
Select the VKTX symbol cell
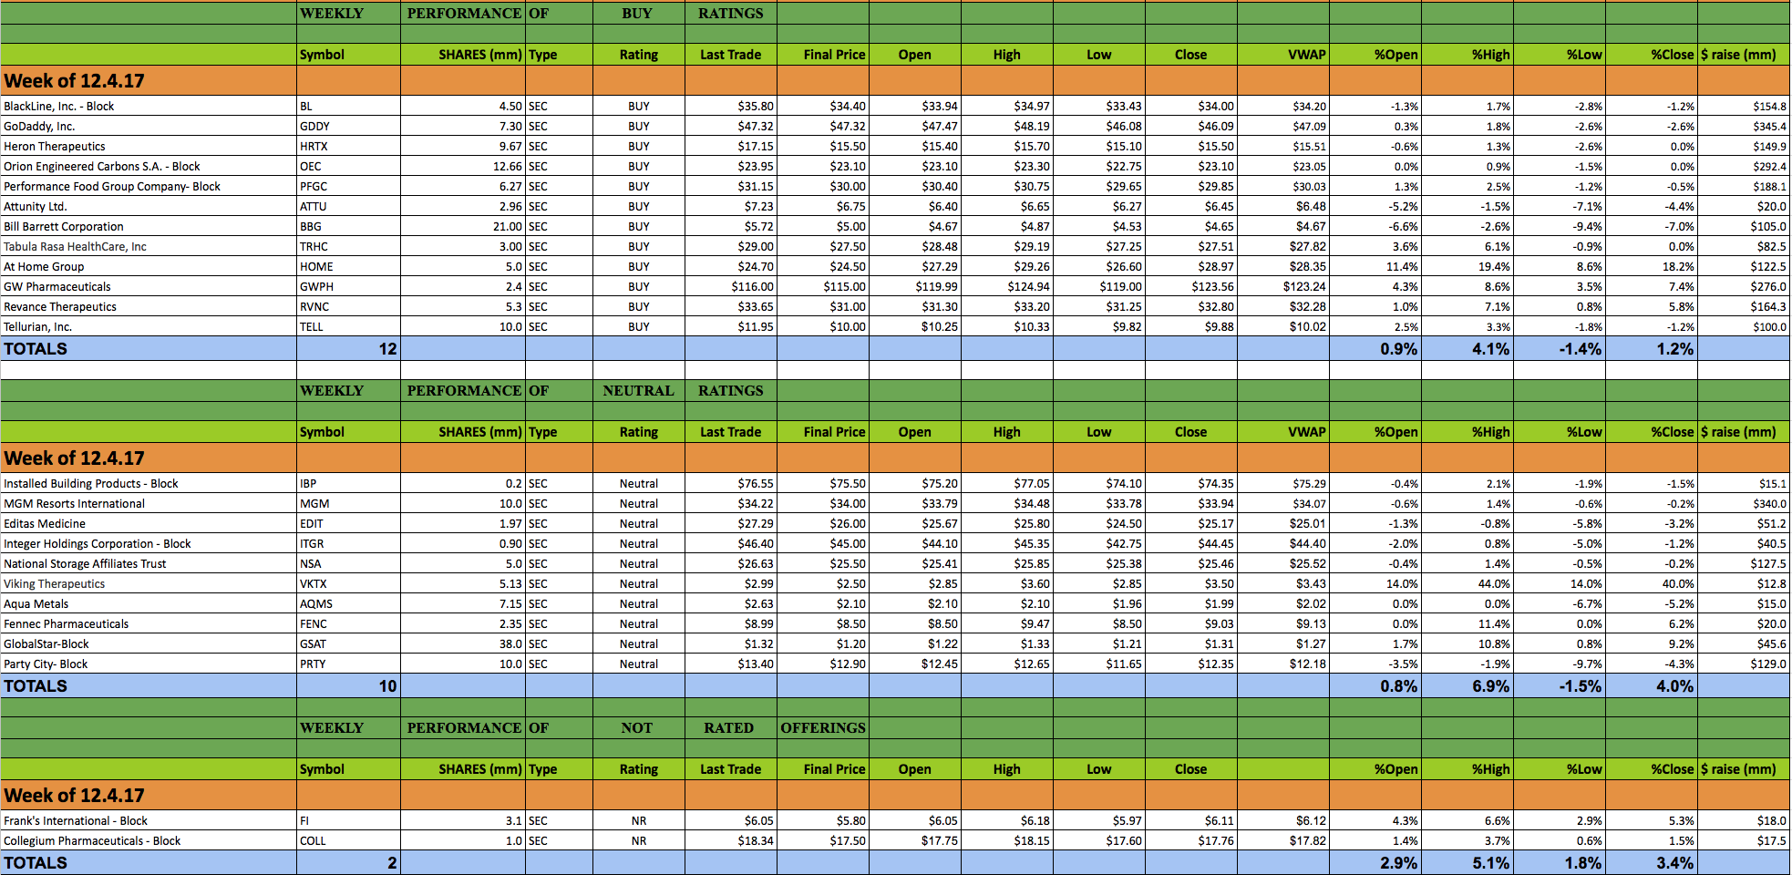[x=348, y=583]
